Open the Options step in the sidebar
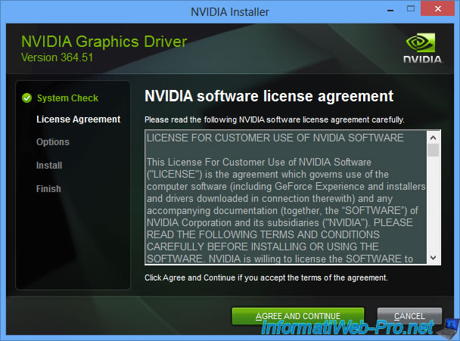 coord(52,142)
